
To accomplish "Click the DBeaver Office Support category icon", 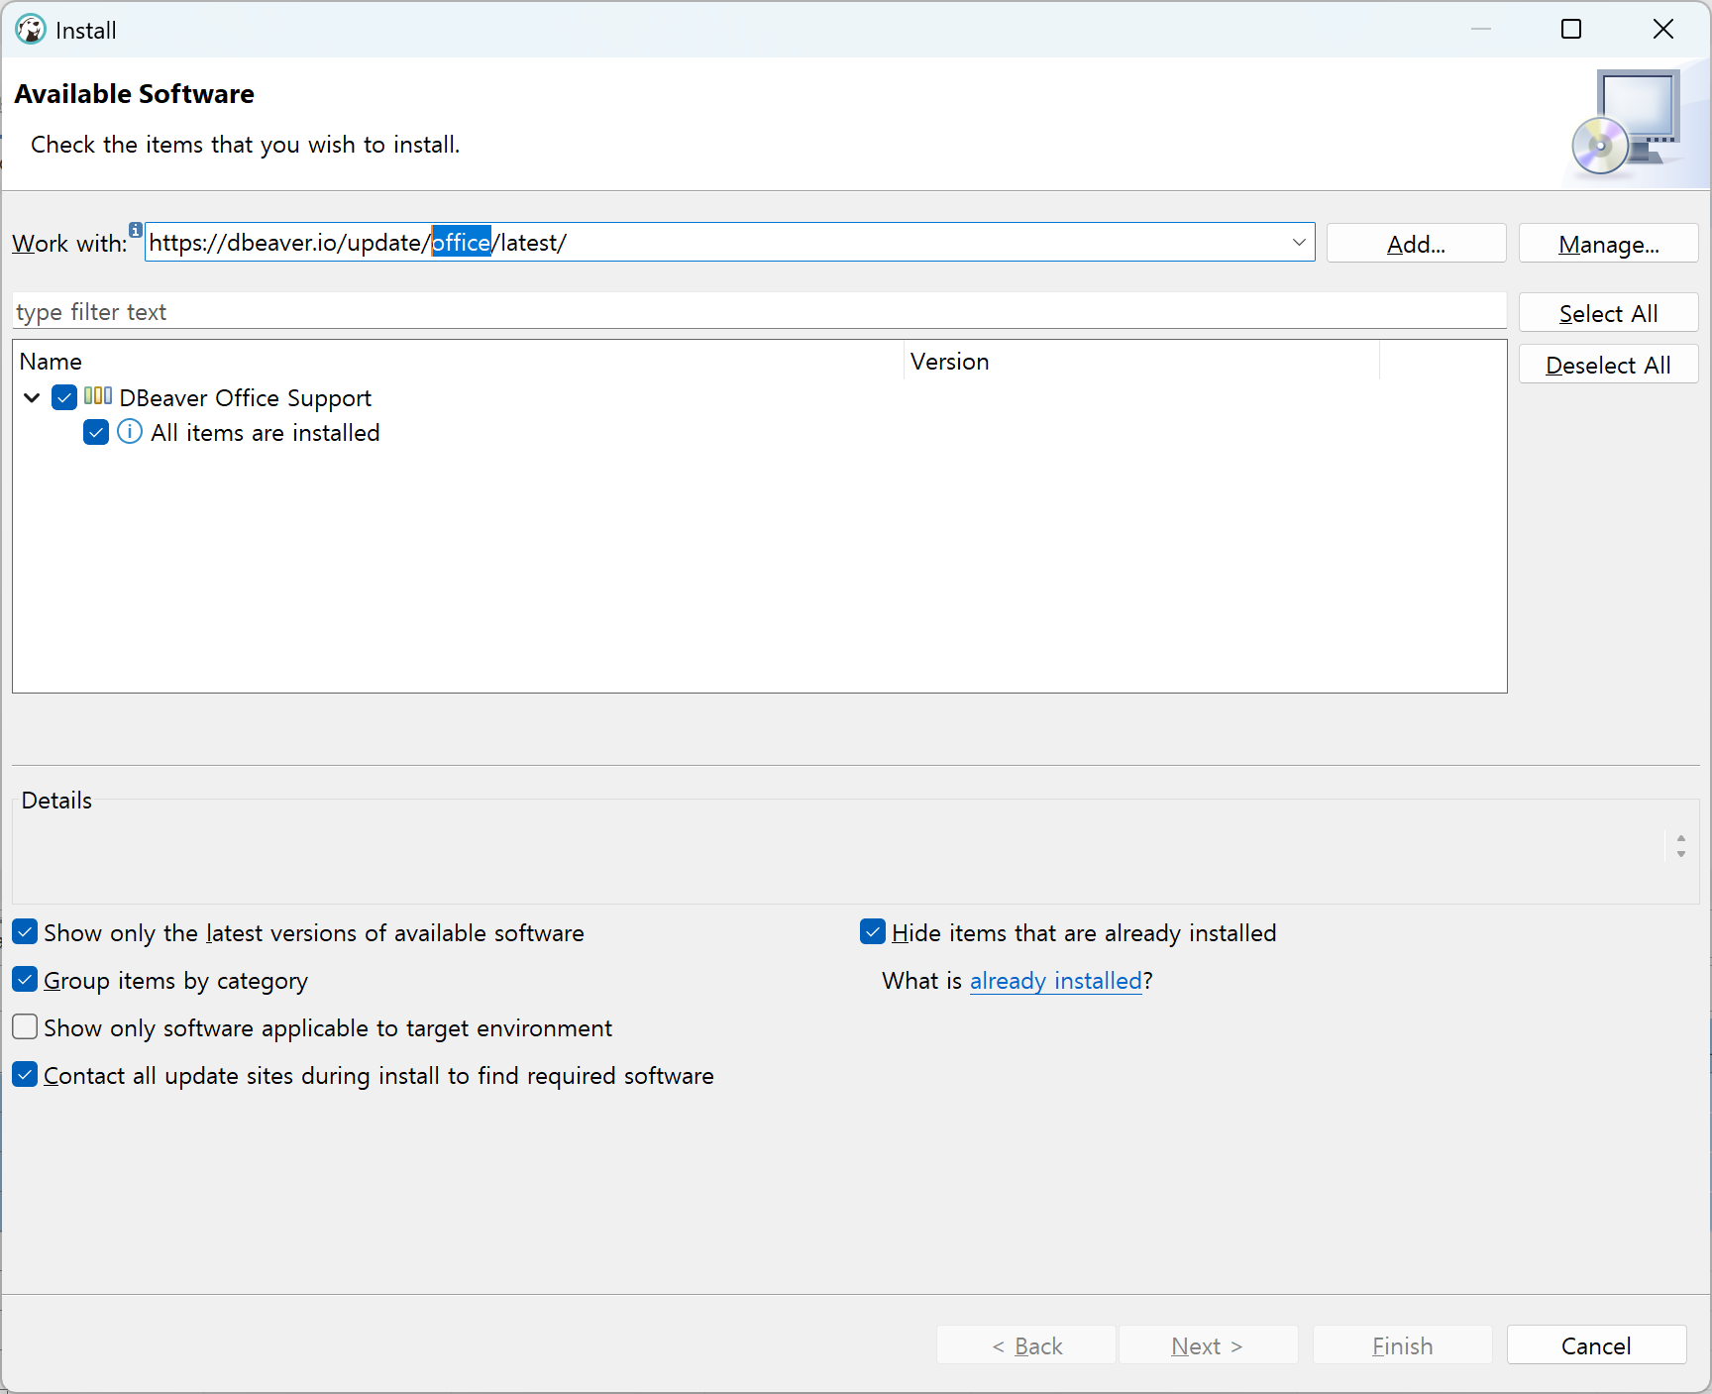I will (x=98, y=396).
